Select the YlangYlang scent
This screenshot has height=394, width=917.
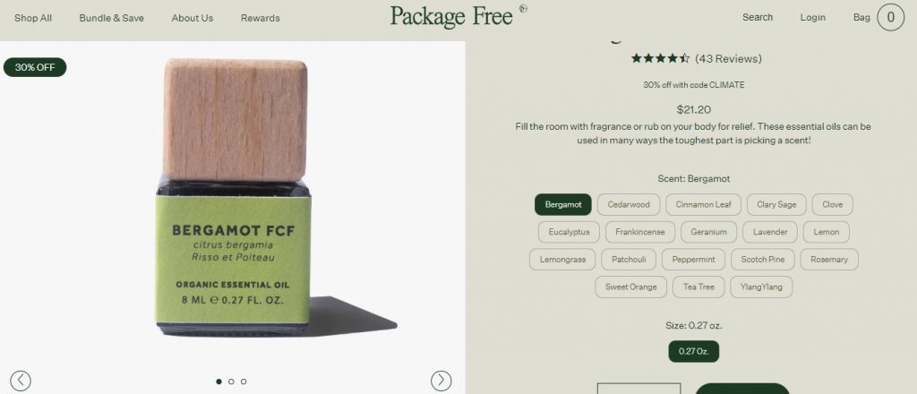pyautogui.click(x=761, y=287)
